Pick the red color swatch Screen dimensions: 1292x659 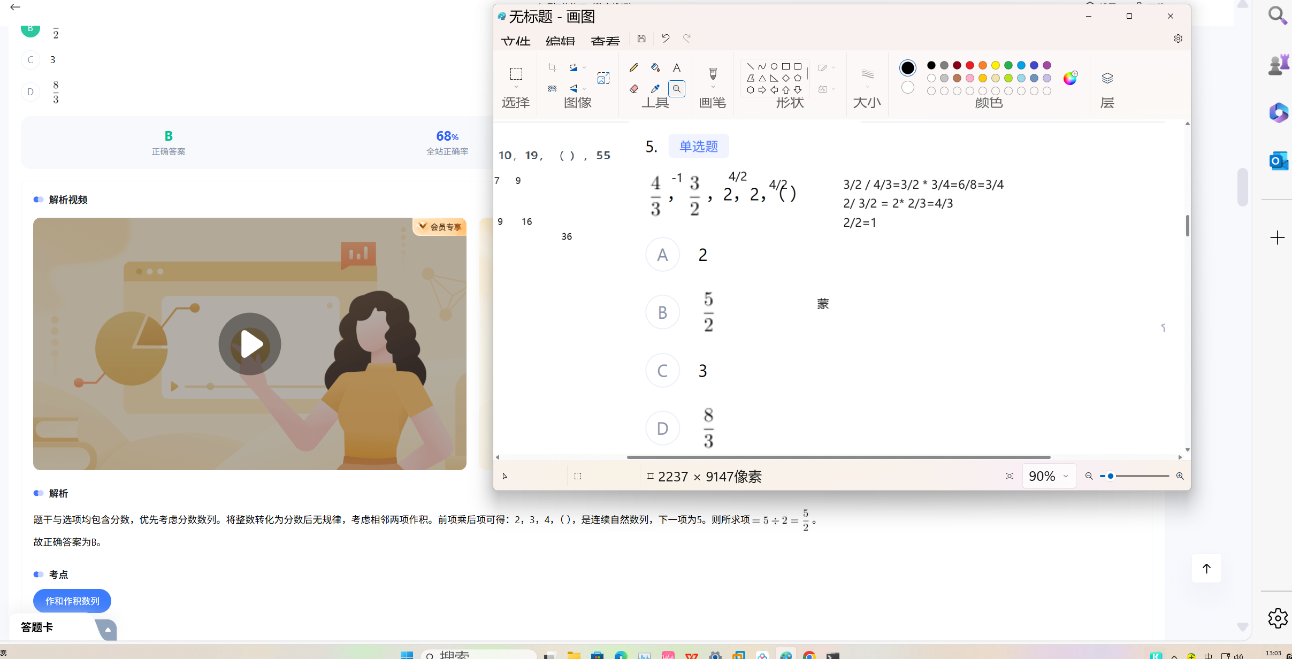click(x=969, y=65)
